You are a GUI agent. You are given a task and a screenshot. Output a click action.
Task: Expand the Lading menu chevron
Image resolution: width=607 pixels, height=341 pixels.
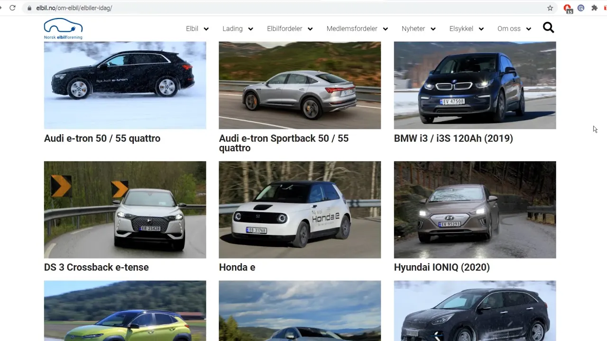[250, 29]
